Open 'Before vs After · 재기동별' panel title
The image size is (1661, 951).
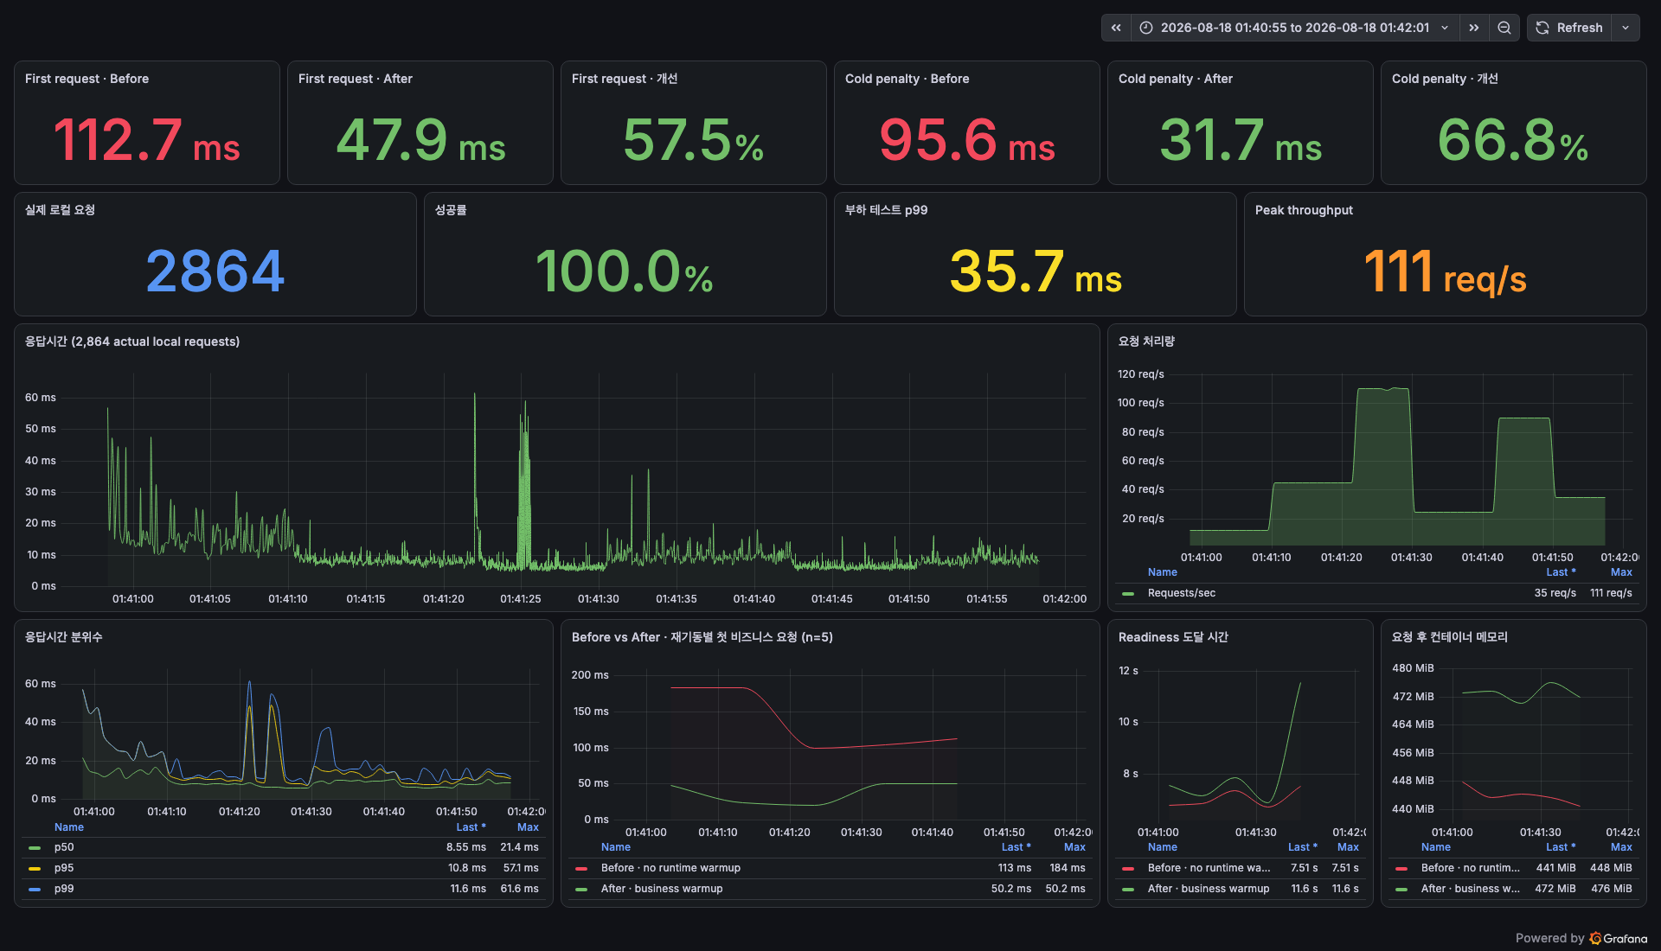click(x=702, y=637)
